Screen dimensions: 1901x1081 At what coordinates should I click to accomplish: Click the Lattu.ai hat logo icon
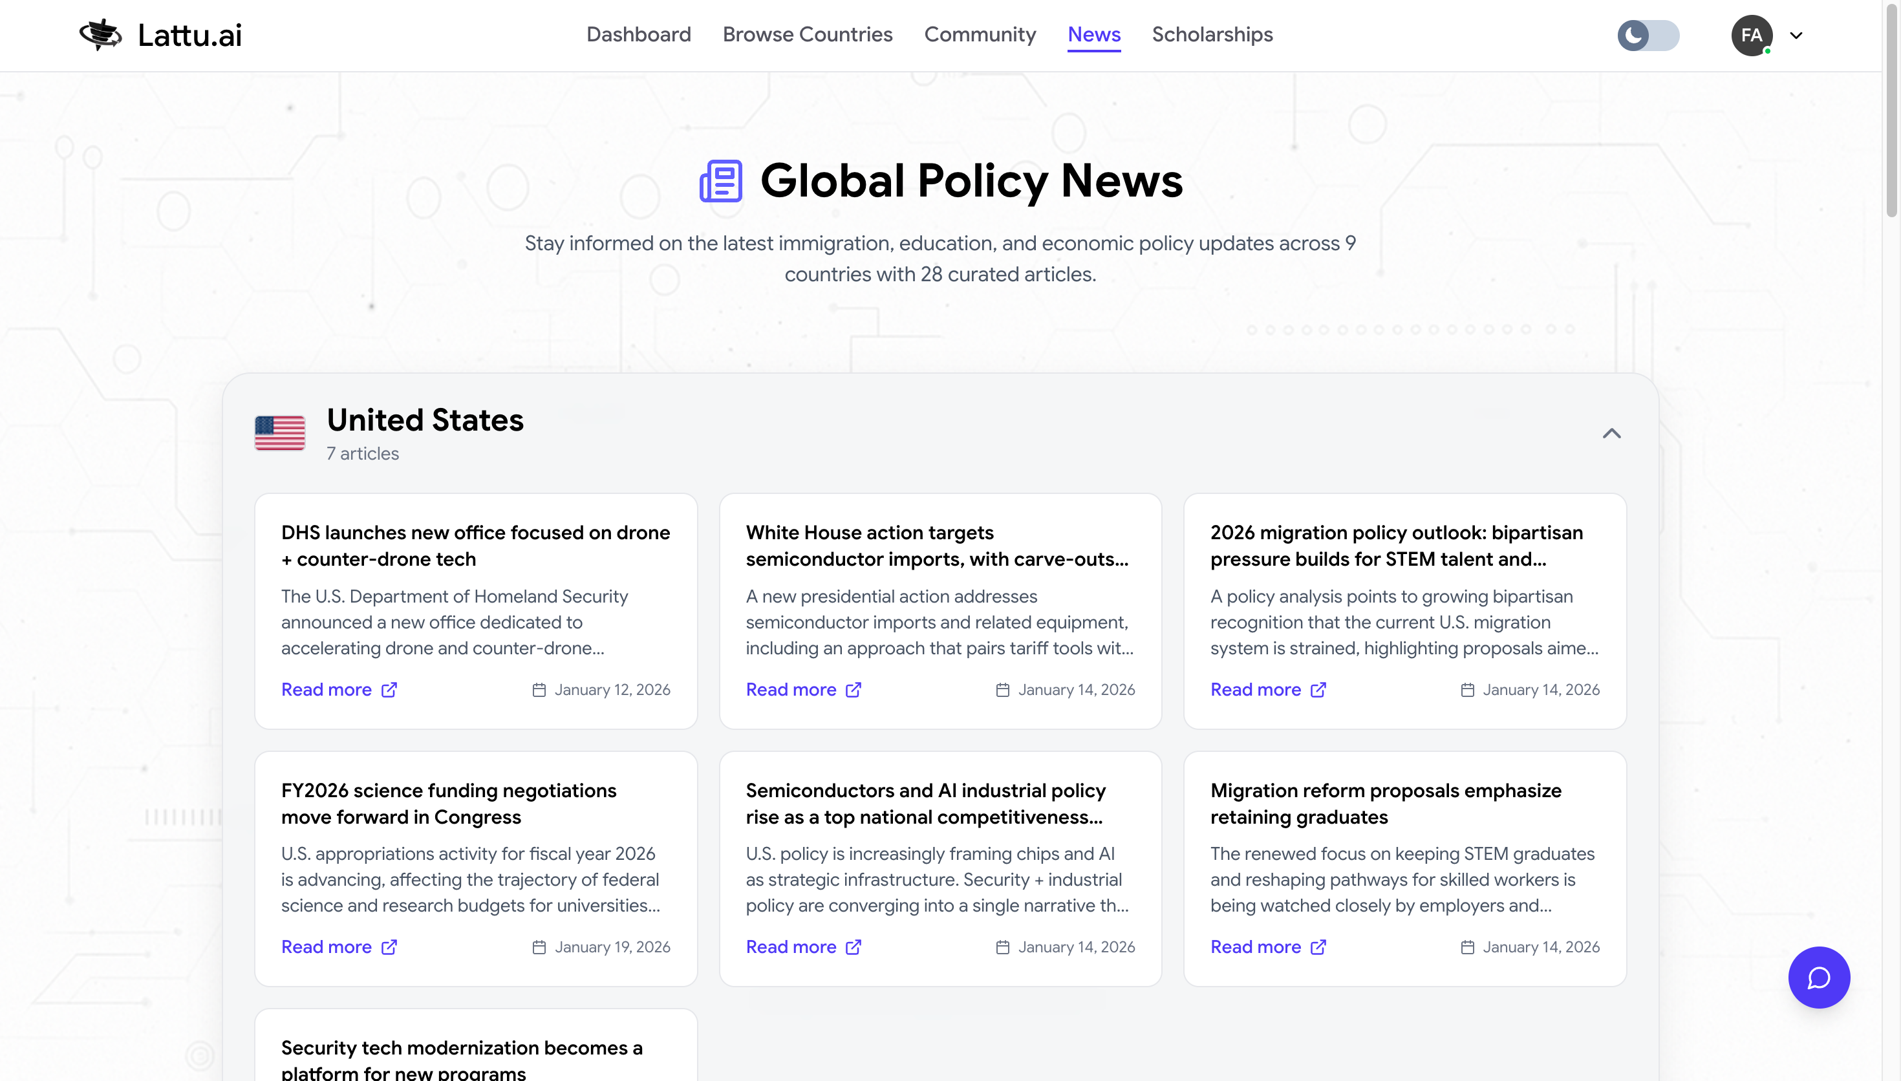(x=100, y=35)
